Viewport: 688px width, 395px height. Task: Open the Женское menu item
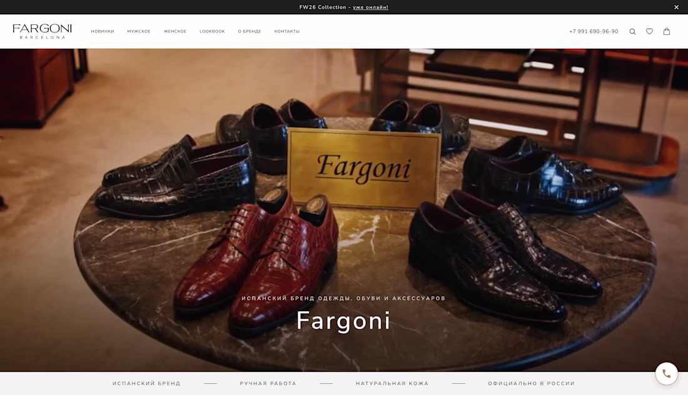pos(175,31)
